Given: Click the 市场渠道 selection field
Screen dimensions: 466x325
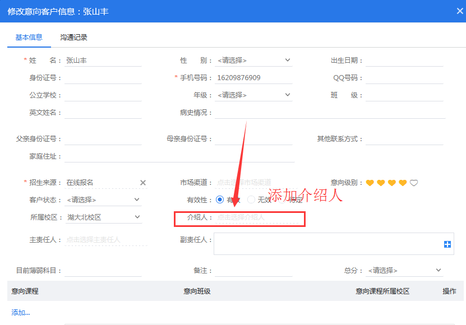Looking at the screenshot, I should tap(255, 183).
